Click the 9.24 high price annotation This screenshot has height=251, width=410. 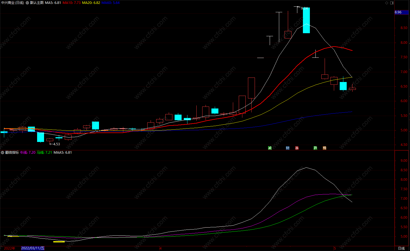(x=304, y=8)
